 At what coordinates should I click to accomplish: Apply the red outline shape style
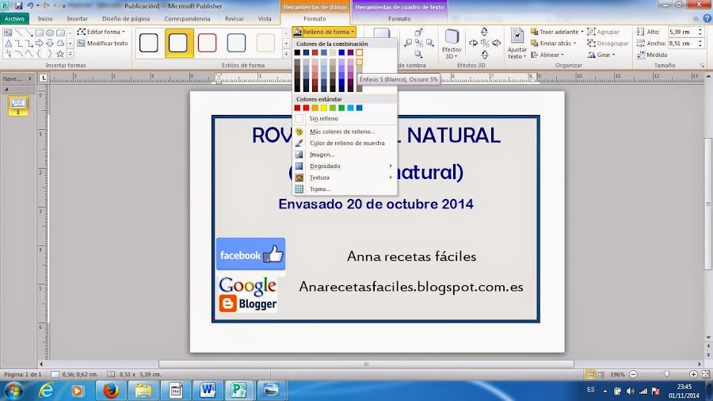(207, 43)
